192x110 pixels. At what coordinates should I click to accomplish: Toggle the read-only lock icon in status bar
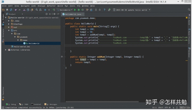pos(173,108)
